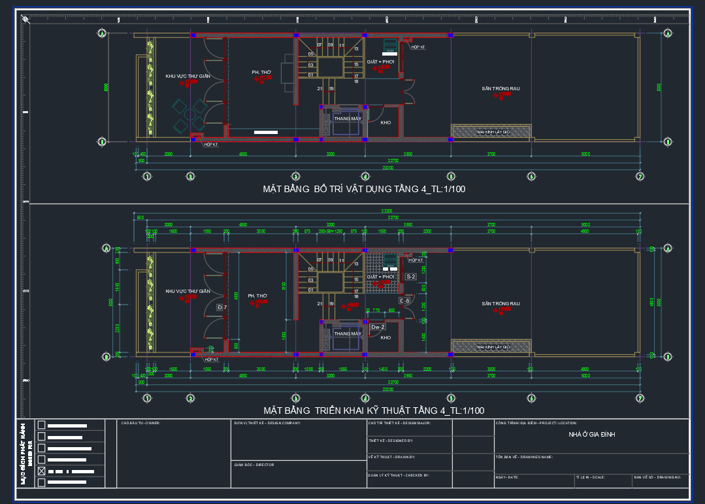705x504 pixels.
Task: Select 'KHU VỰC THƯ GIÃN' label in lower plan
Action: tap(188, 291)
